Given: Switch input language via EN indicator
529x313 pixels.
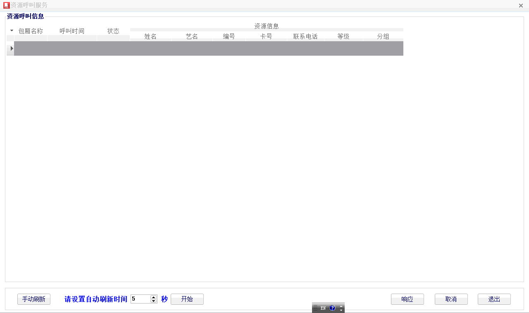Looking at the screenshot, I should click(x=323, y=308).
